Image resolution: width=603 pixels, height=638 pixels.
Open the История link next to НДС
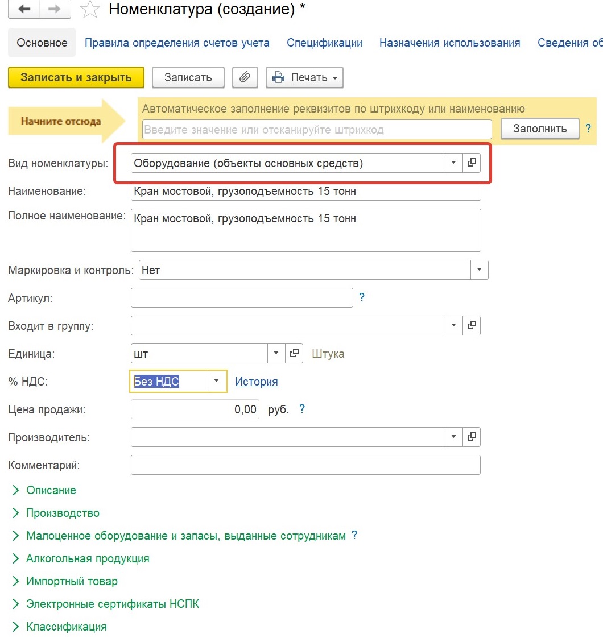(x=257, y=382)
